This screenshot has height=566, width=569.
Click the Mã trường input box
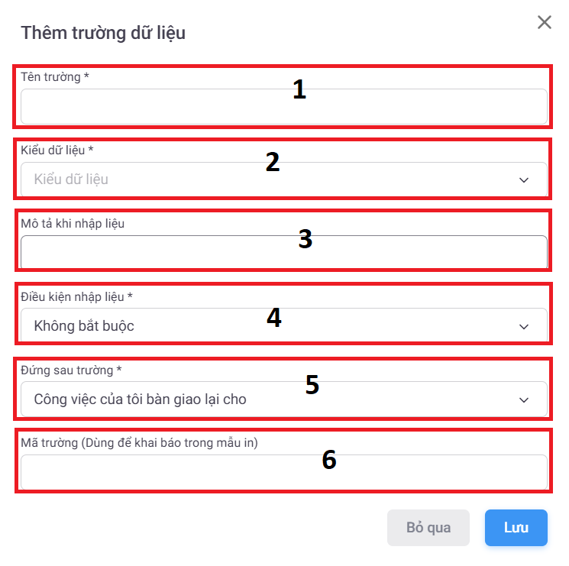point(283,472)
